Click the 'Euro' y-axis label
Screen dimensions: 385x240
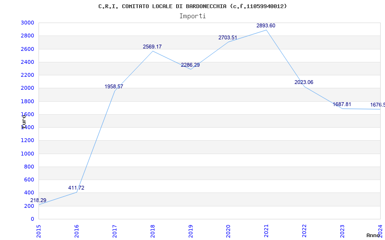click(x=24, y=121)
